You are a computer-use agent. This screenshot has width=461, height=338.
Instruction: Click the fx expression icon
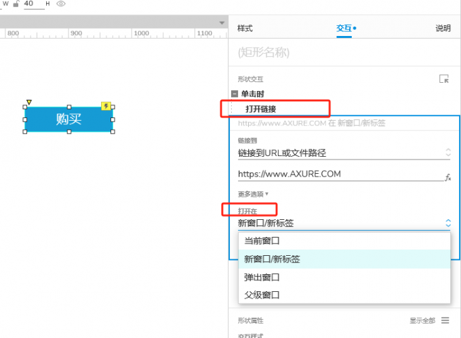point(447,177)
